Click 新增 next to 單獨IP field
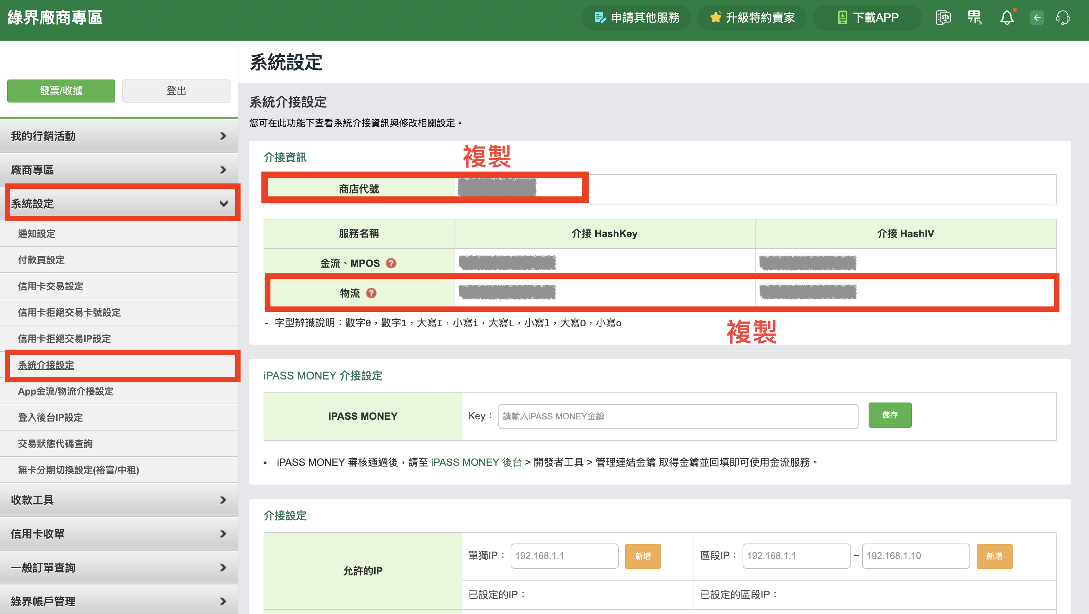The height and width of the screenshot is (614, 1089). pyautogui.click(x=642, y=556)
